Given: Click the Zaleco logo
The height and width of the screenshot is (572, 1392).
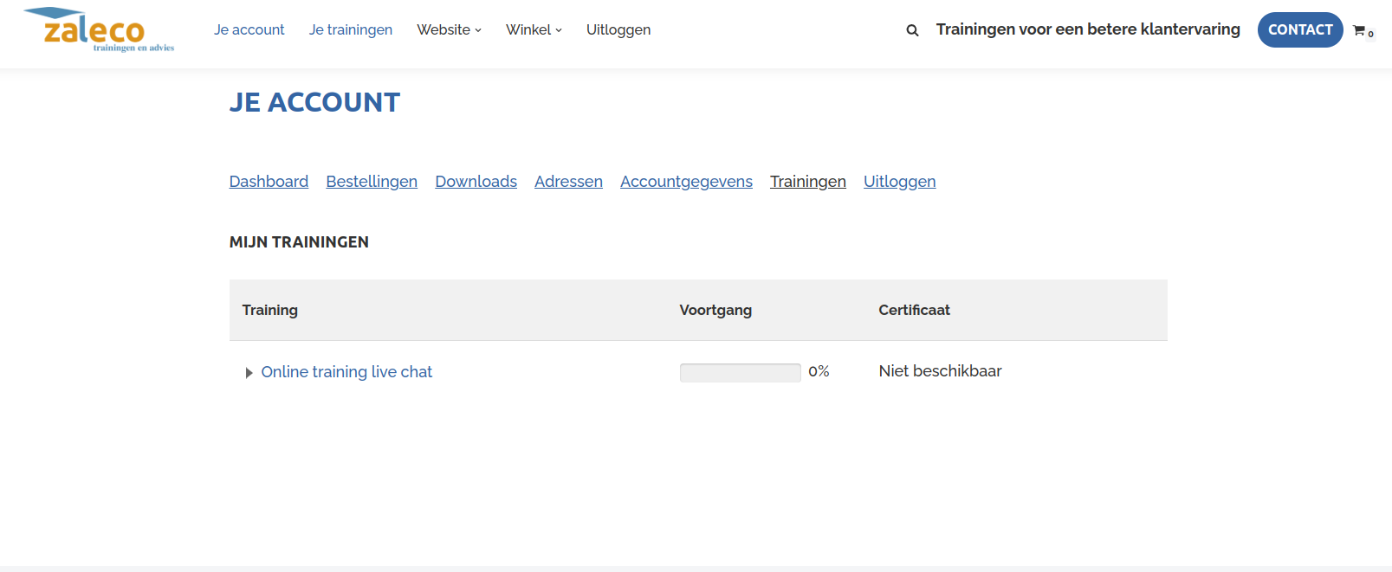Looking at the screenshot, I should coord(97,30).
